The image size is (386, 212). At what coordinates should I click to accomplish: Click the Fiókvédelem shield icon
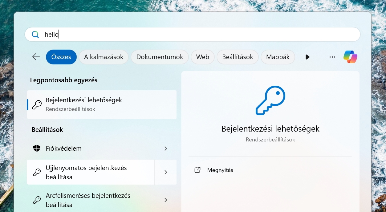point(37,149)
